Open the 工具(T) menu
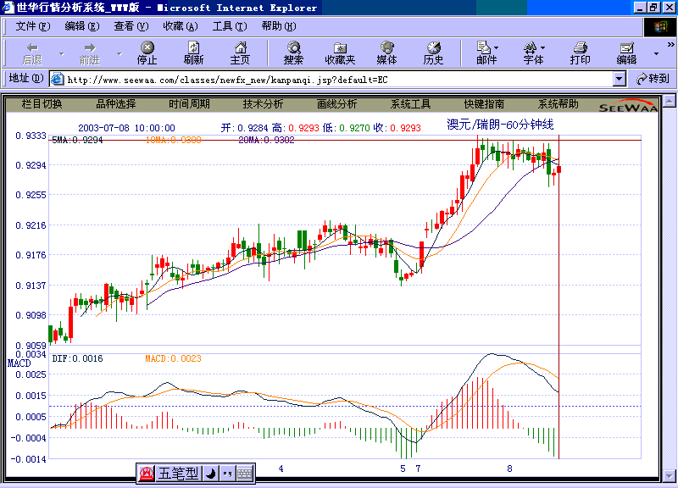This screenshot has height=488, width=678. point(230,26)
